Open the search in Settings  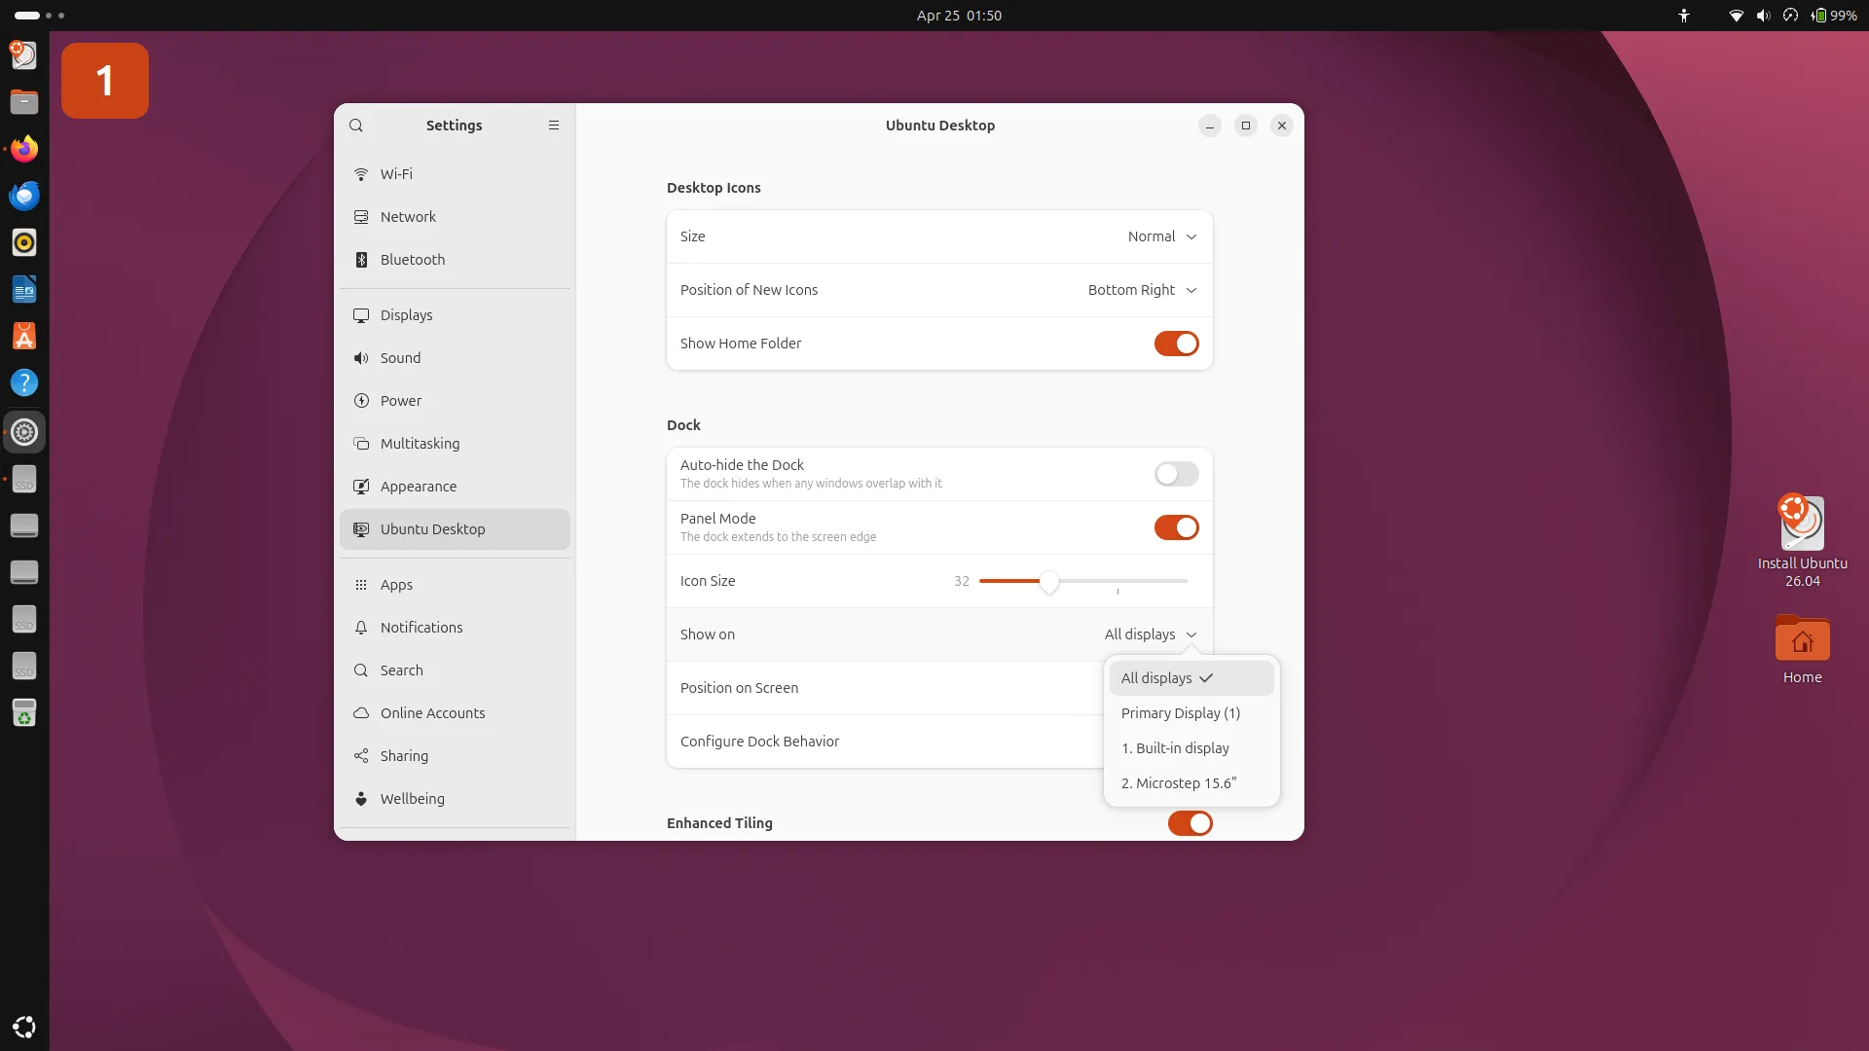pos(356,125)
